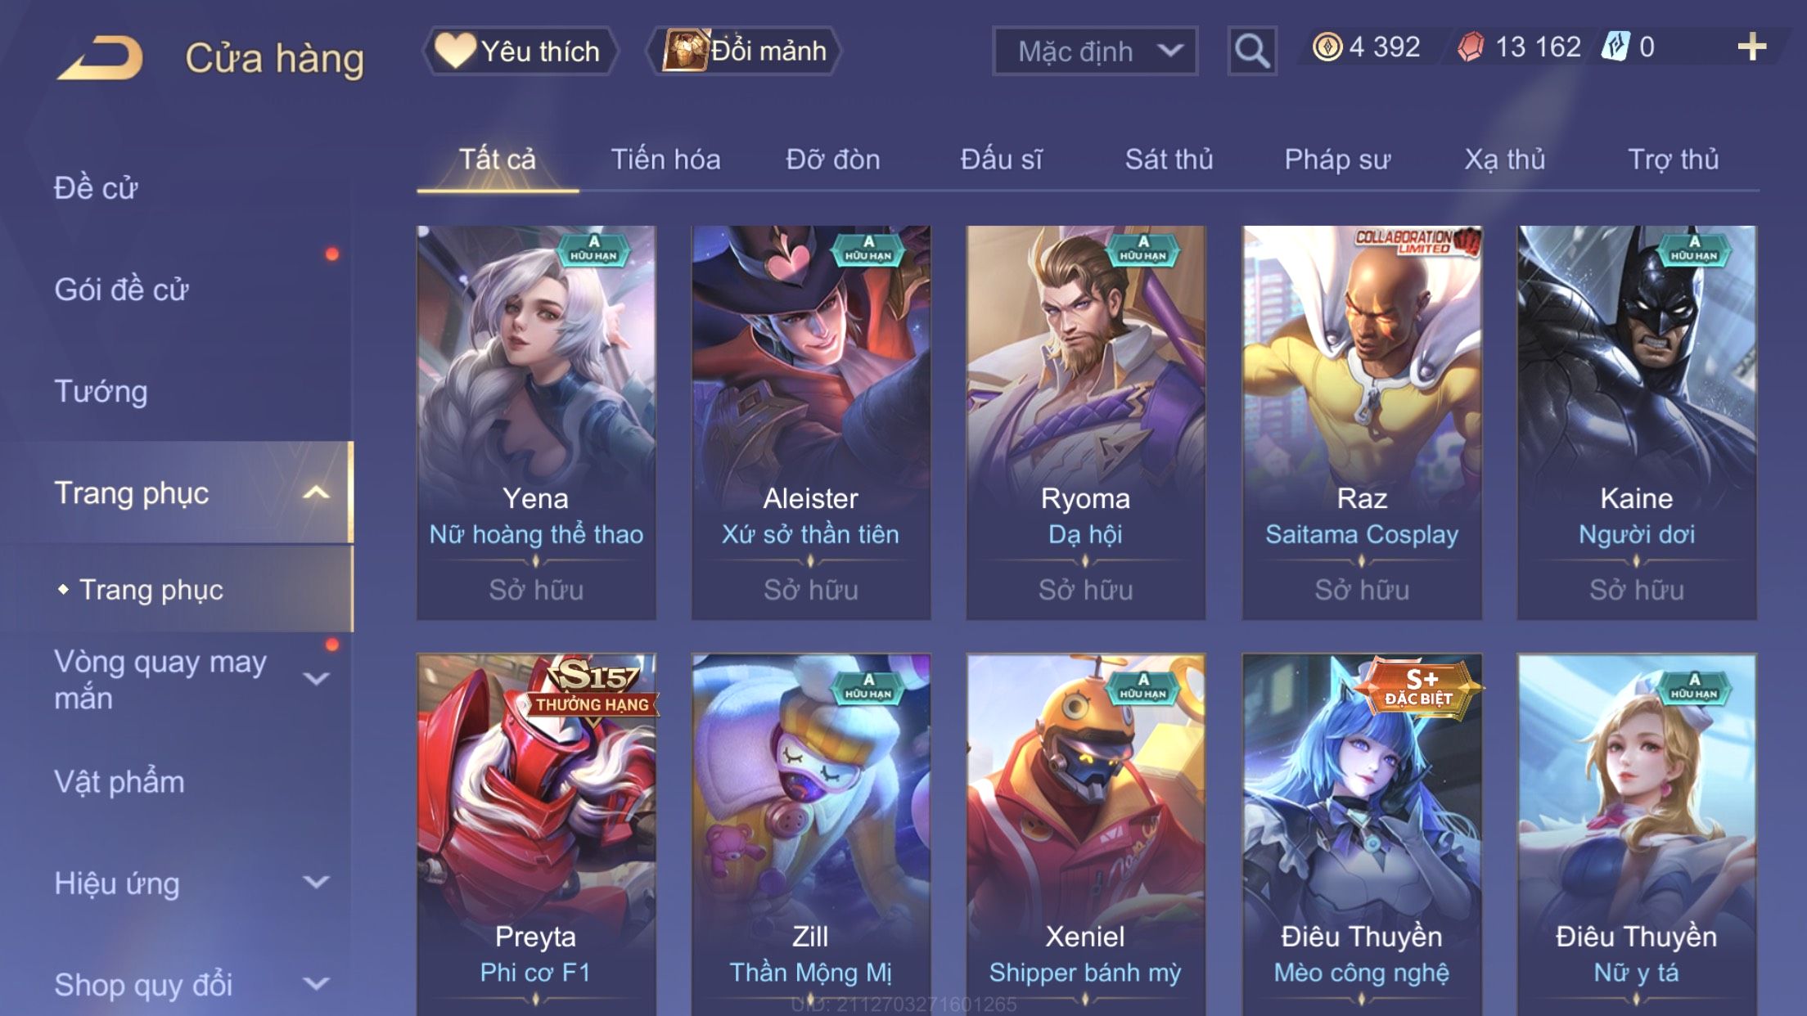Expand the Hiệu ứng section
Image resolution: width=1807 pixels, height=1016 pixels.
[316, 883]
